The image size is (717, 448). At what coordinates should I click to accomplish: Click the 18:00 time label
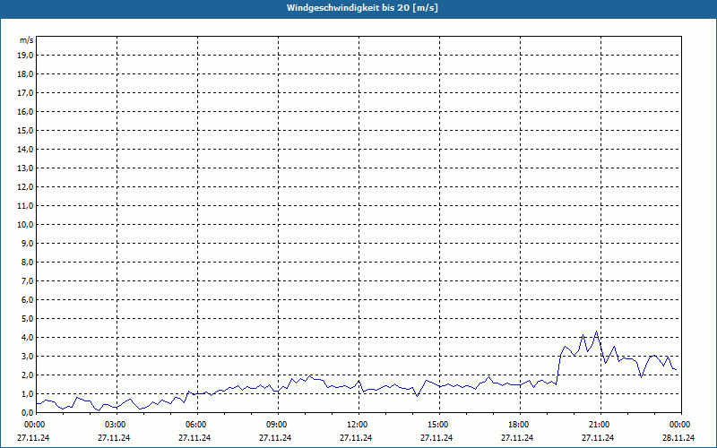[521, 425]
